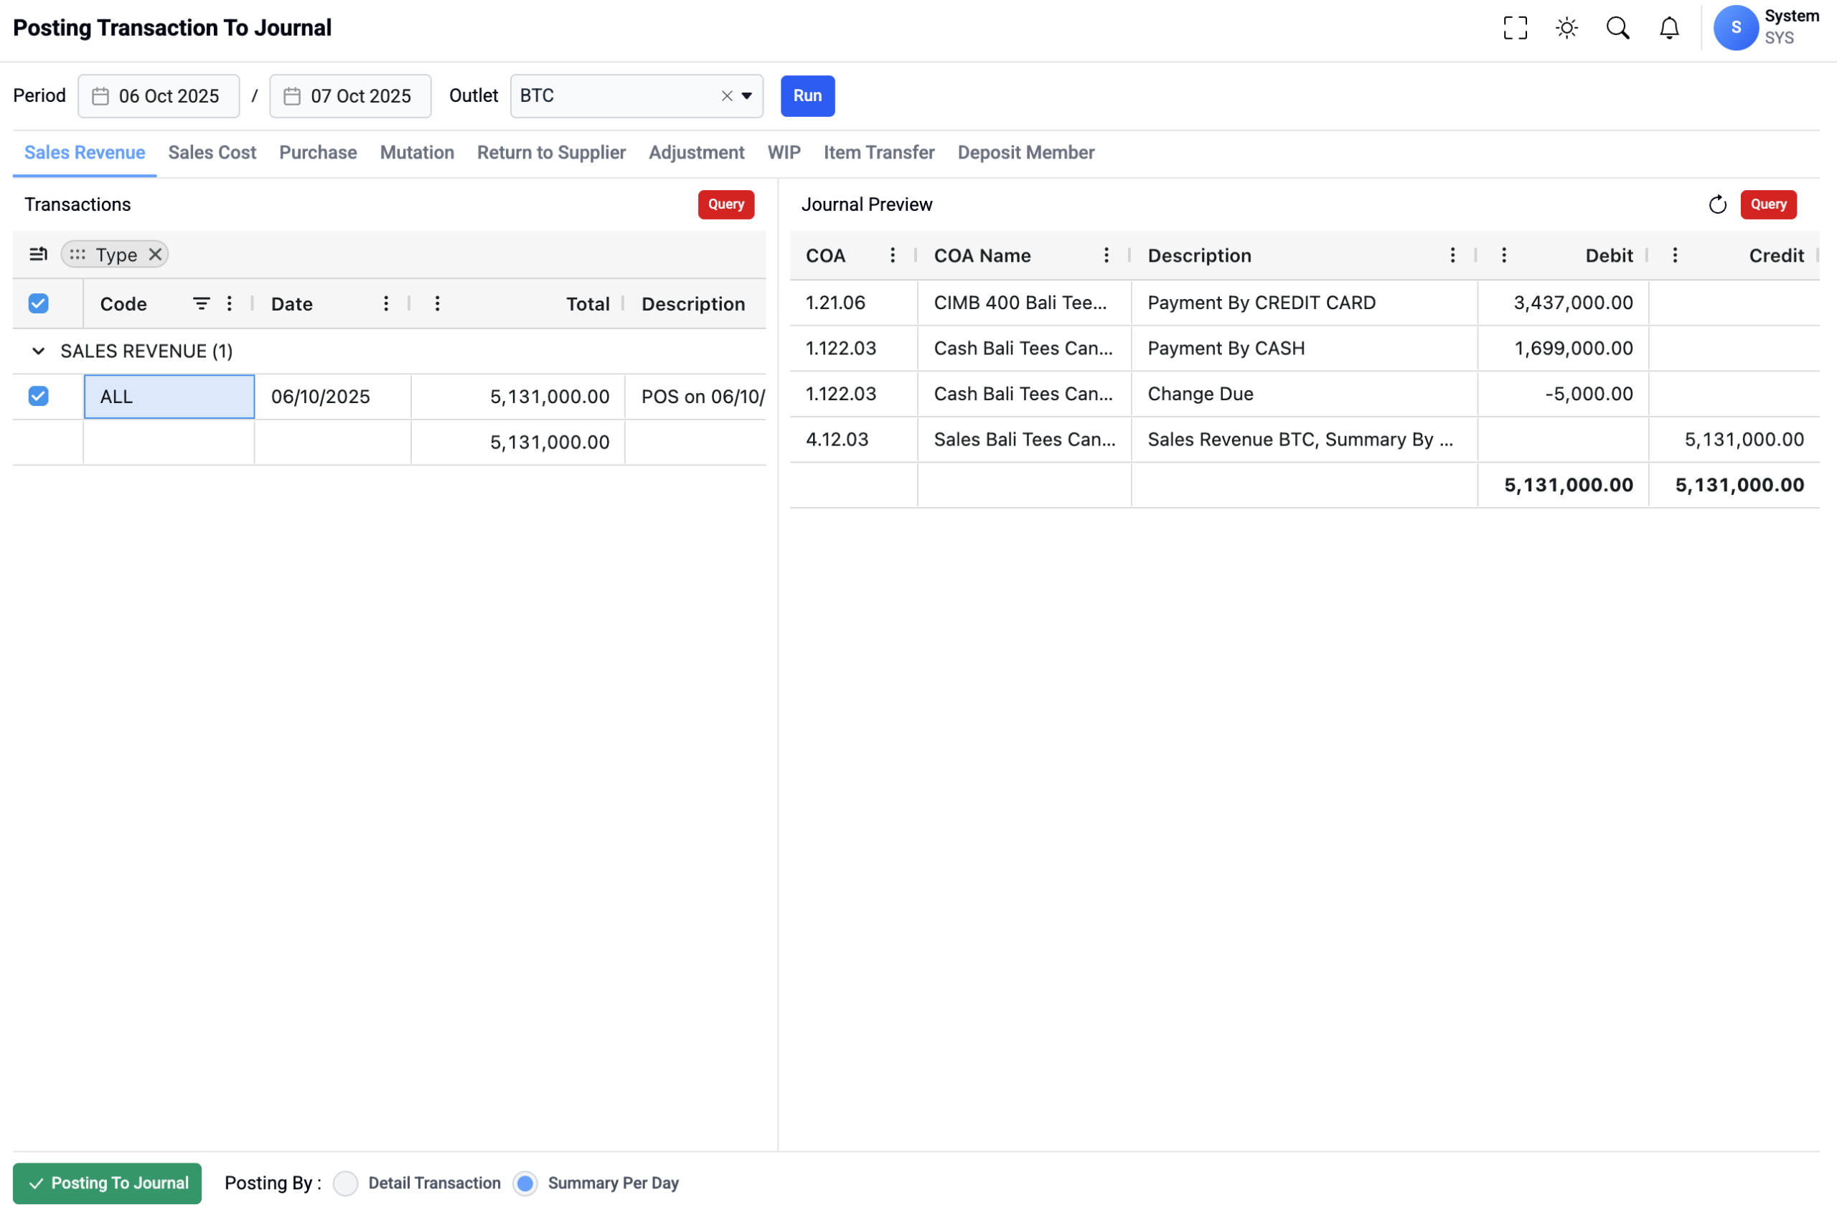Open the COA Name column menu icon
Viewport: 1837px width, 1215px height.
(1105, 256)
